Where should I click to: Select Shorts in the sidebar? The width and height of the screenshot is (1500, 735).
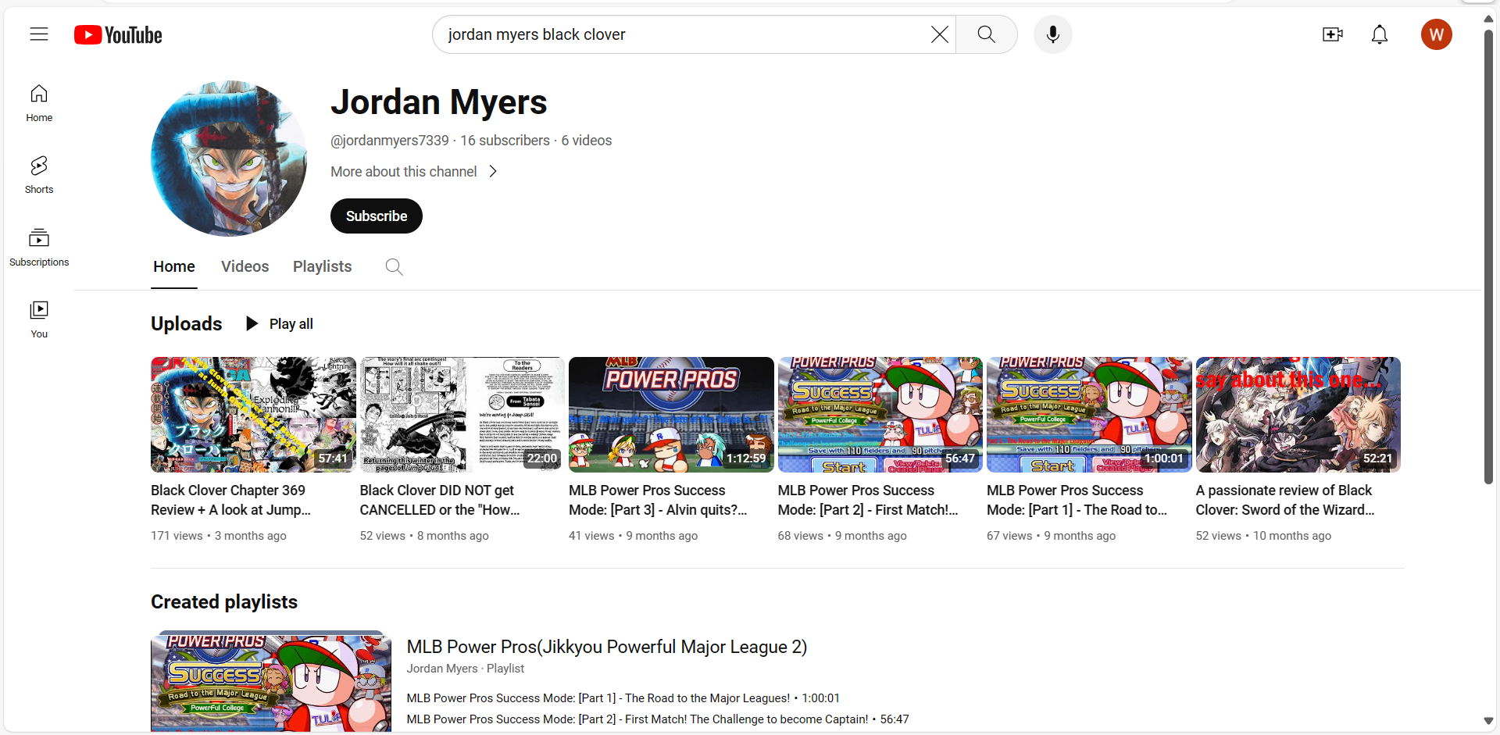(38, 173)
